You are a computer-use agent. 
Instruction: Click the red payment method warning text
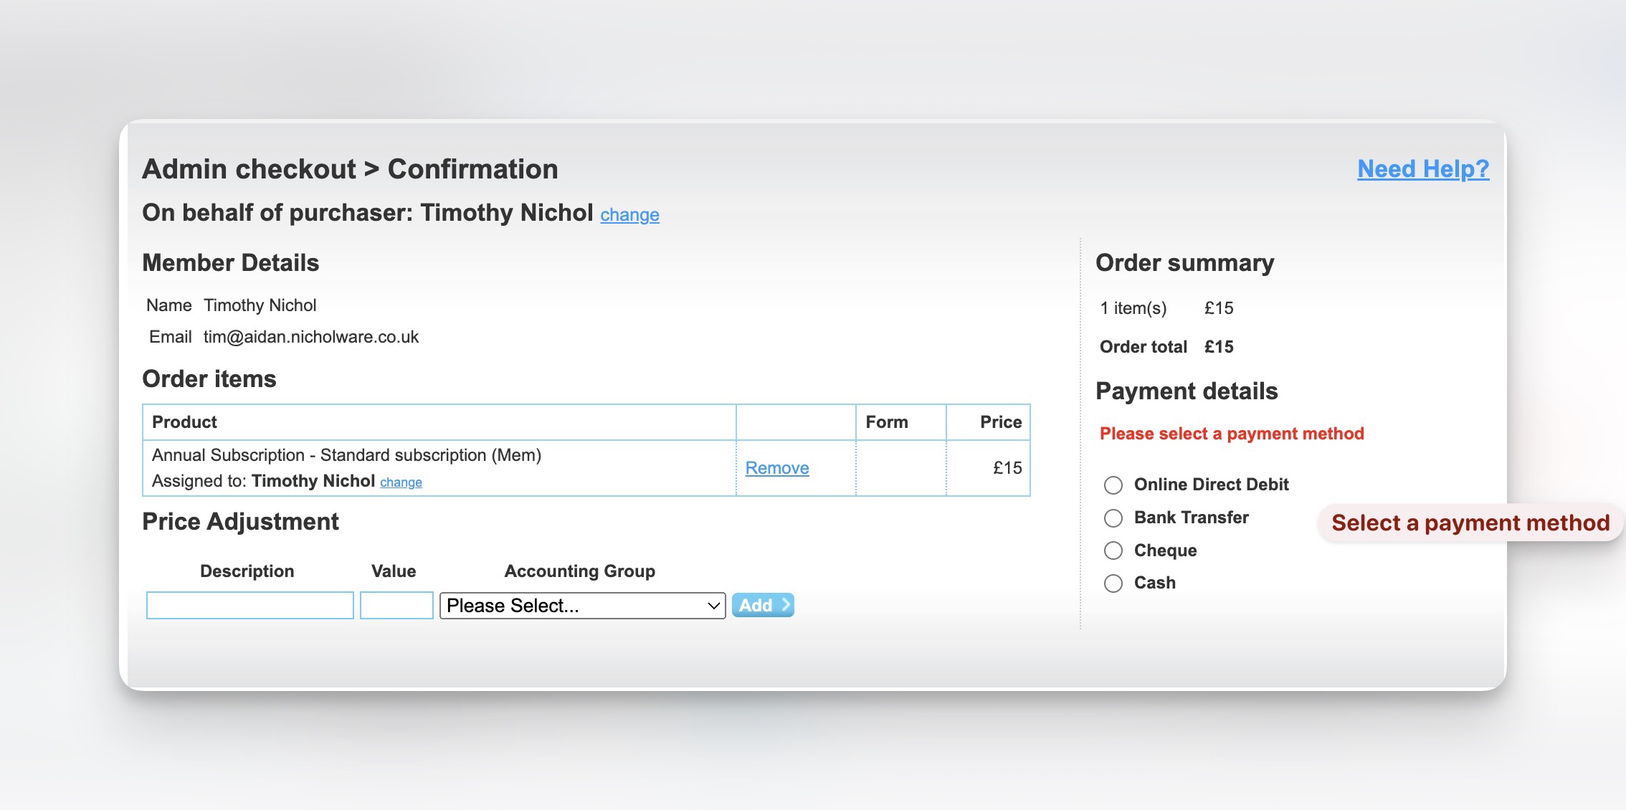[1231, 434]
